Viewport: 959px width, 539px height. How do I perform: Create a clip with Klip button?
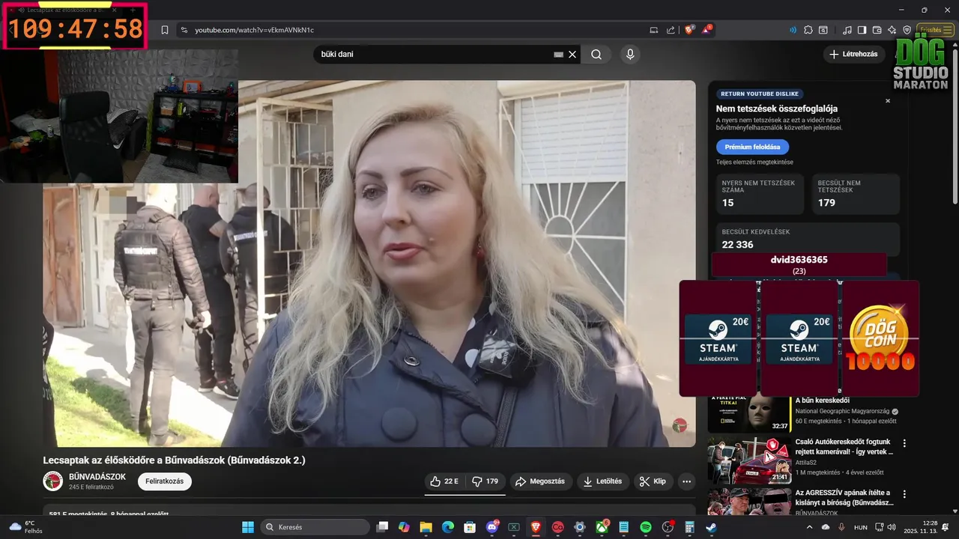pyautogui.click(x=653, y=481)
